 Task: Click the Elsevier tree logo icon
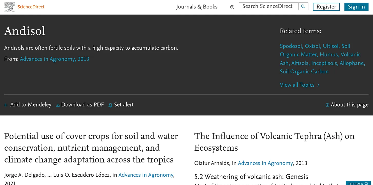(10, 7)
